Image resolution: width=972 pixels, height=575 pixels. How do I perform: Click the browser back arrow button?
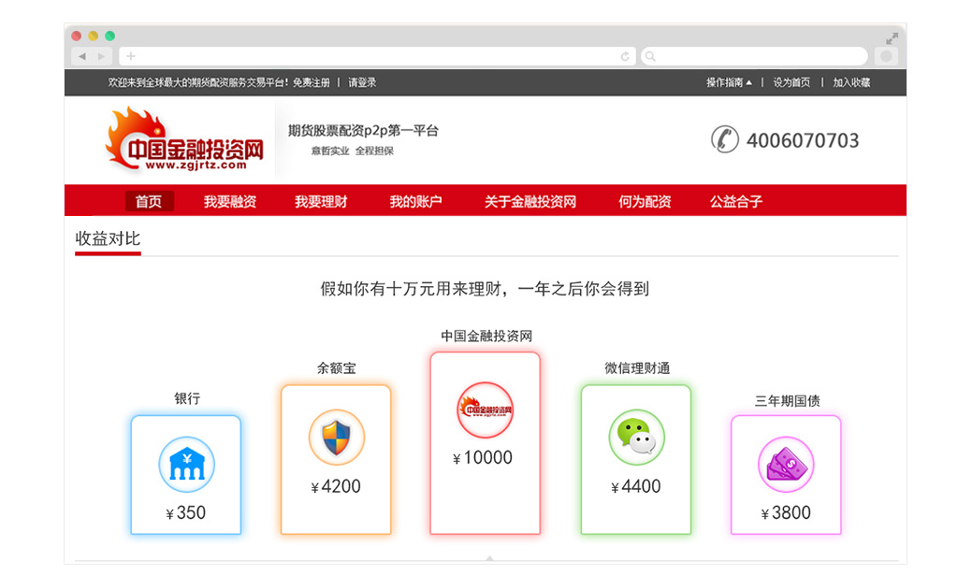click(81, 56)
